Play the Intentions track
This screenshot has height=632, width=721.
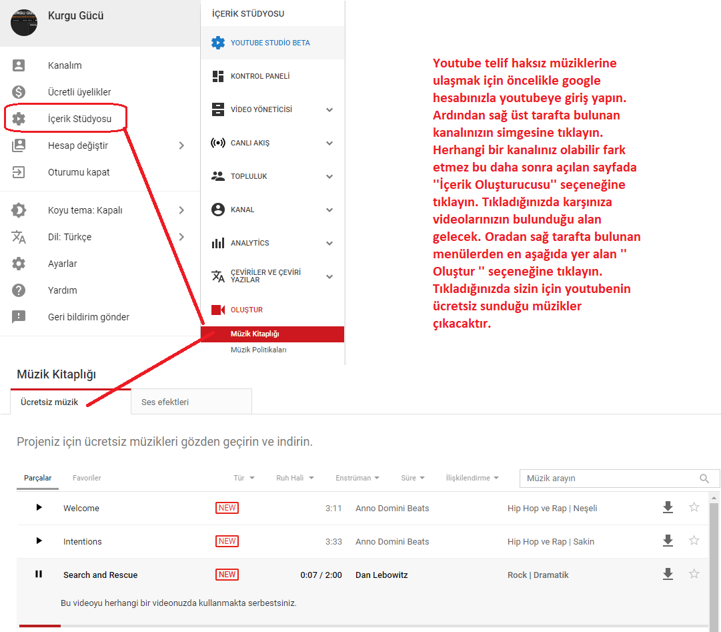click(39, 541)
